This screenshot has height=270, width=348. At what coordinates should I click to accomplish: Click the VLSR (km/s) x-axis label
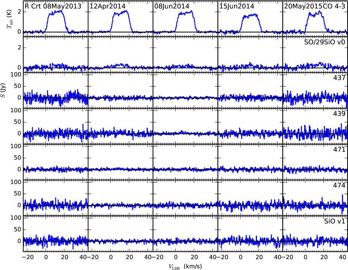click(185, 267)
